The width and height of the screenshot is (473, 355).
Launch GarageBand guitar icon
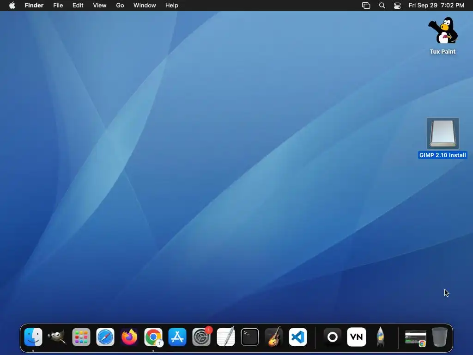point(273,337)
